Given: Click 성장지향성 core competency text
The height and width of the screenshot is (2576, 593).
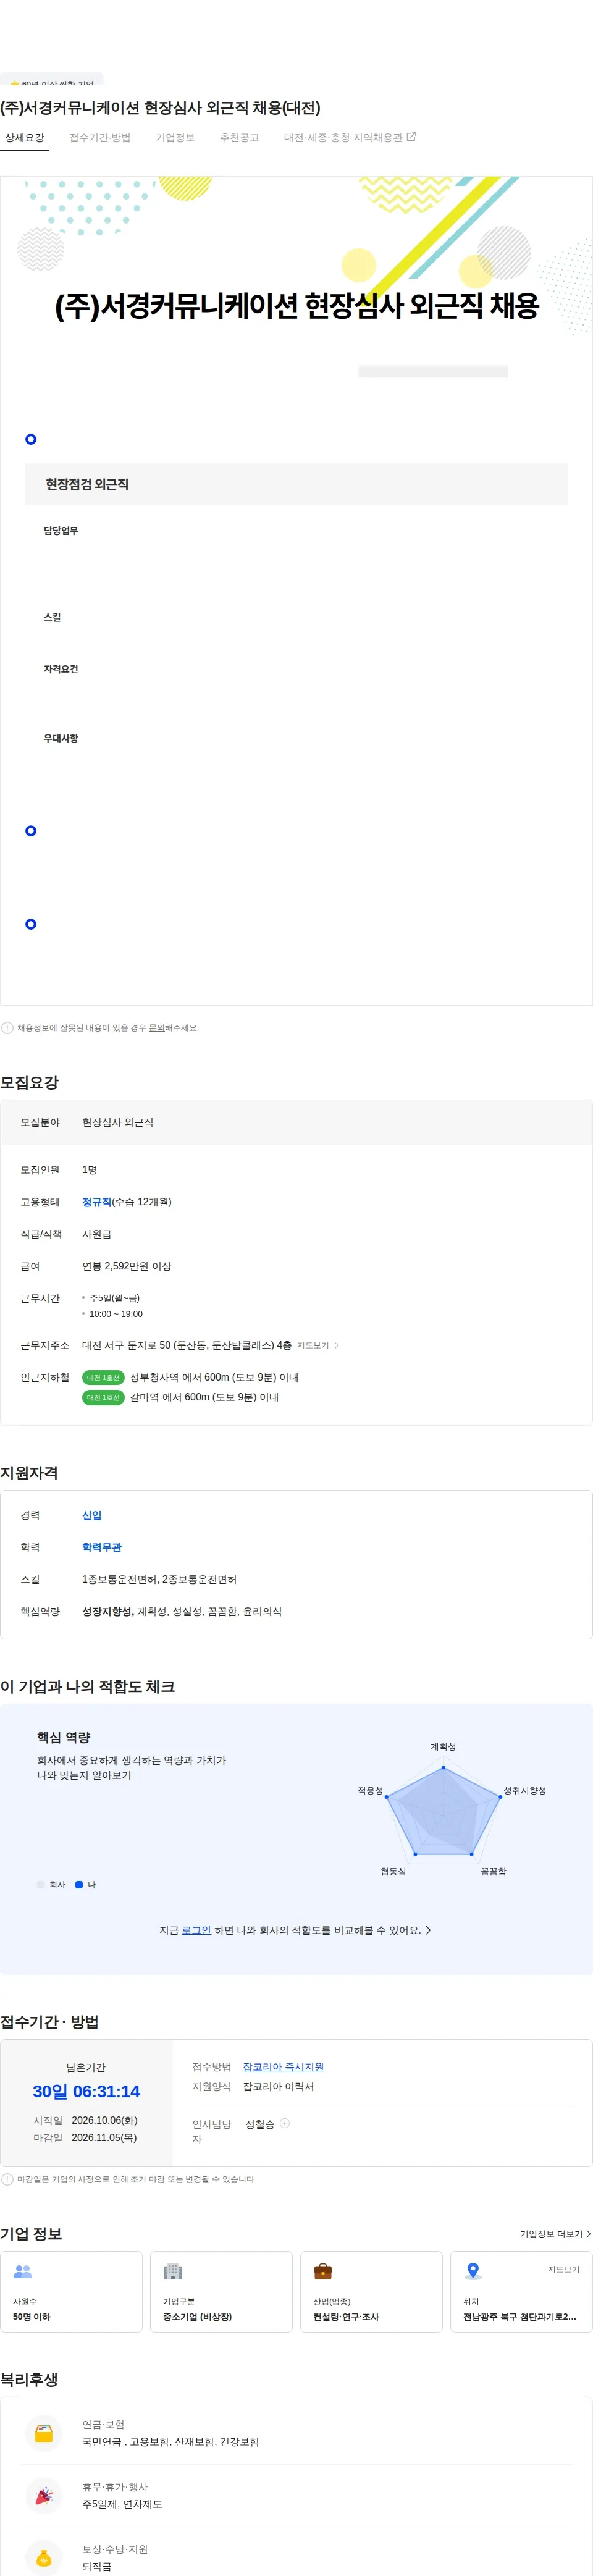Looking at the screenshot, I should [107, 1611].
